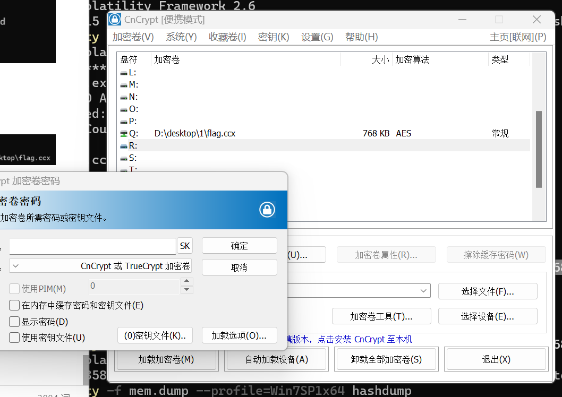The width and height of the screenshot is (562, 397).
Task: Enable 使用密钥文件(U) checkbox
Action: (14, 338)
